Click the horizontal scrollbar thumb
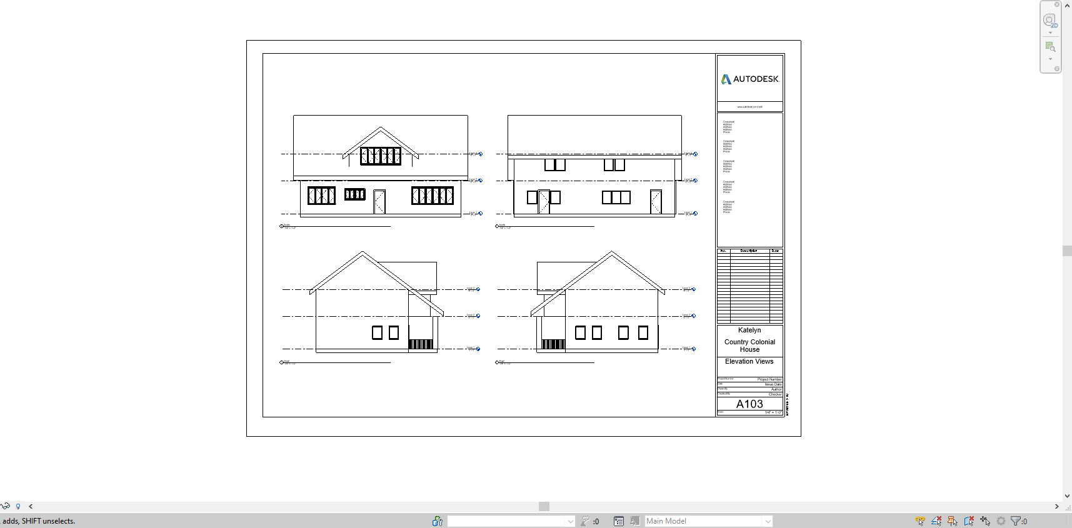Image resolution: width=1072 pixels, height=528 pixels. pyautogui.click(x=544, y=507)
